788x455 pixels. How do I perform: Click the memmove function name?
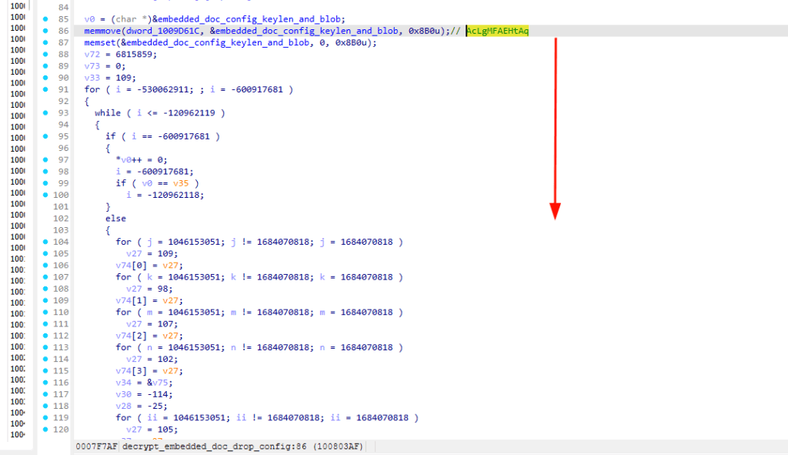pyautogui.click(x=102, y=31)
